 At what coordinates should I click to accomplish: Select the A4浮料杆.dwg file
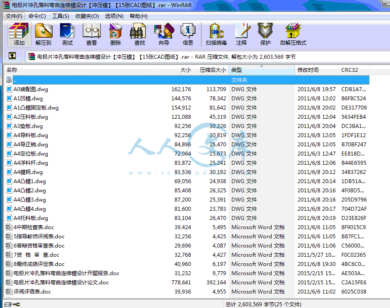(x=31, y=163)
